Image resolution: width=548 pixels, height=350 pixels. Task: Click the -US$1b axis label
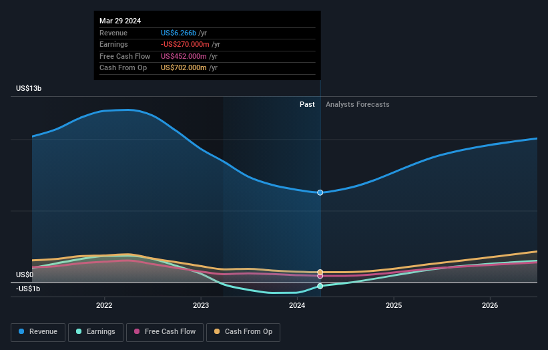[28, 289]
